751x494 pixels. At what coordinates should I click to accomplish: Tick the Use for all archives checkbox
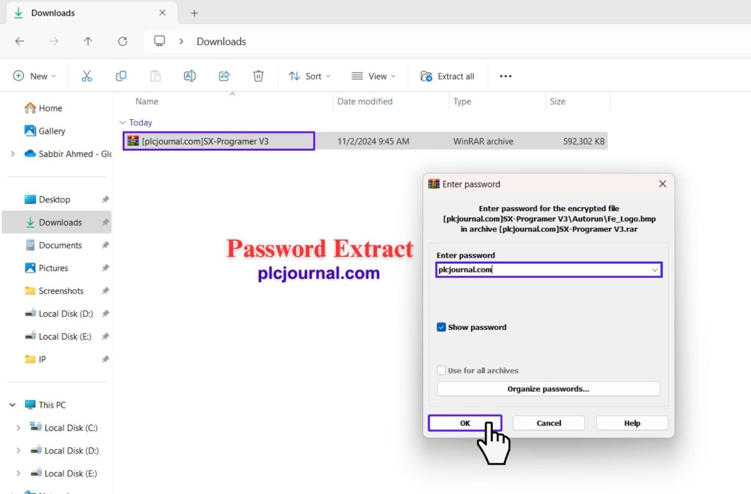(441, 370)
